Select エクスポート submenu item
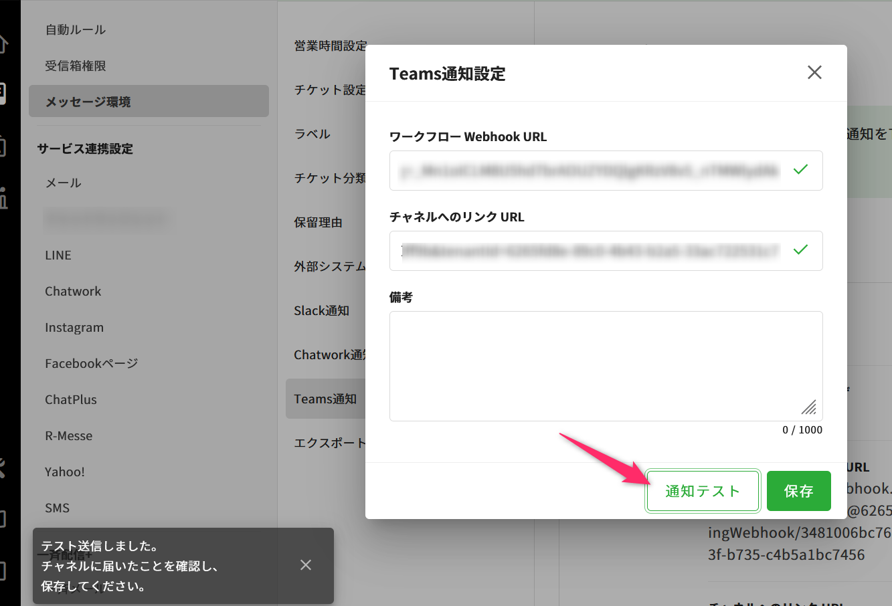Image resolution: width=892 pixels, height=606 pixels. 330,443
